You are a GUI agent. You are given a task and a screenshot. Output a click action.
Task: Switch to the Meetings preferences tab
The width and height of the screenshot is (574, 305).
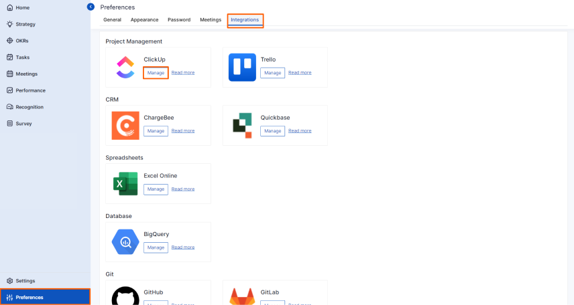[211, 19]
